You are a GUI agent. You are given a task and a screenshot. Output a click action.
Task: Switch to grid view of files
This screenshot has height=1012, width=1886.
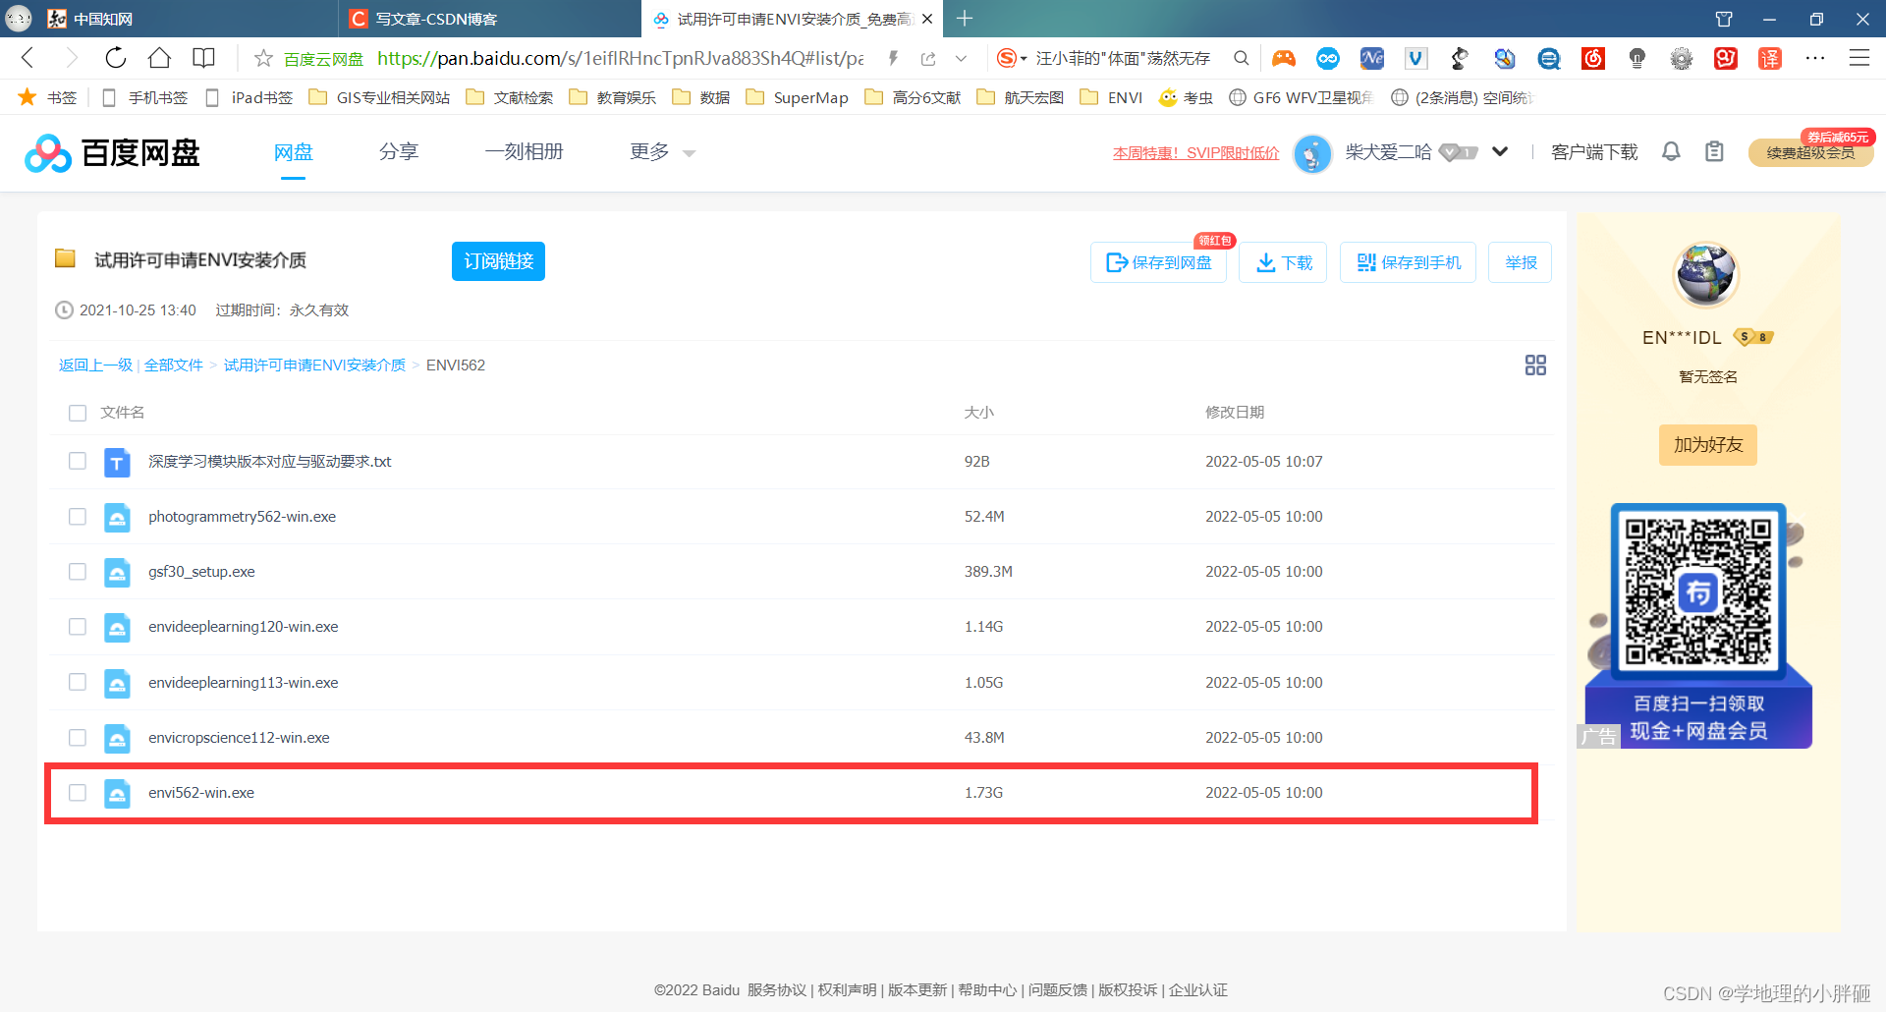click(1535, 365)
